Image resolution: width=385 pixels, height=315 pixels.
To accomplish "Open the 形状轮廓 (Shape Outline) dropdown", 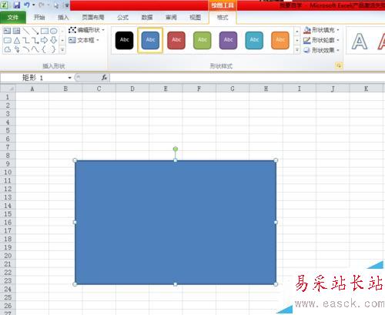I will [321, 40].
